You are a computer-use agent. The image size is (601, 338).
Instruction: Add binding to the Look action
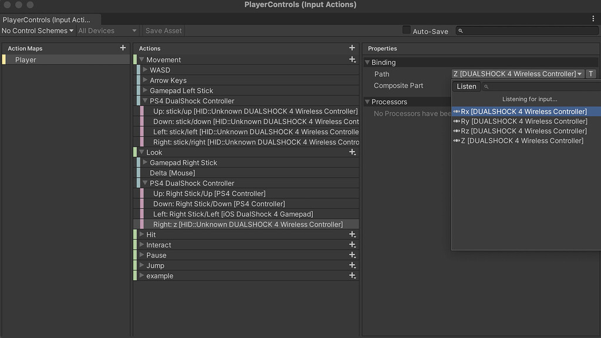(352, 152)
